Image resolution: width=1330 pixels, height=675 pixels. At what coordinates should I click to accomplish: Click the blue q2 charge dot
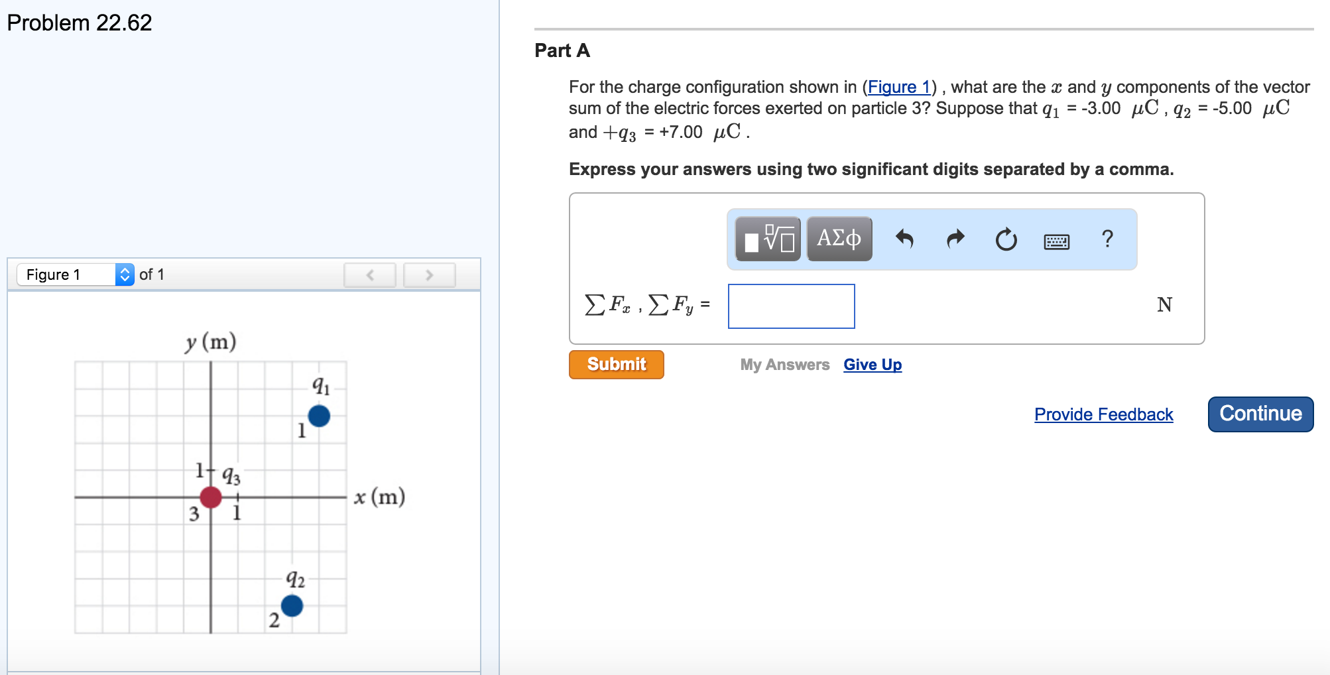coord(292,605)
